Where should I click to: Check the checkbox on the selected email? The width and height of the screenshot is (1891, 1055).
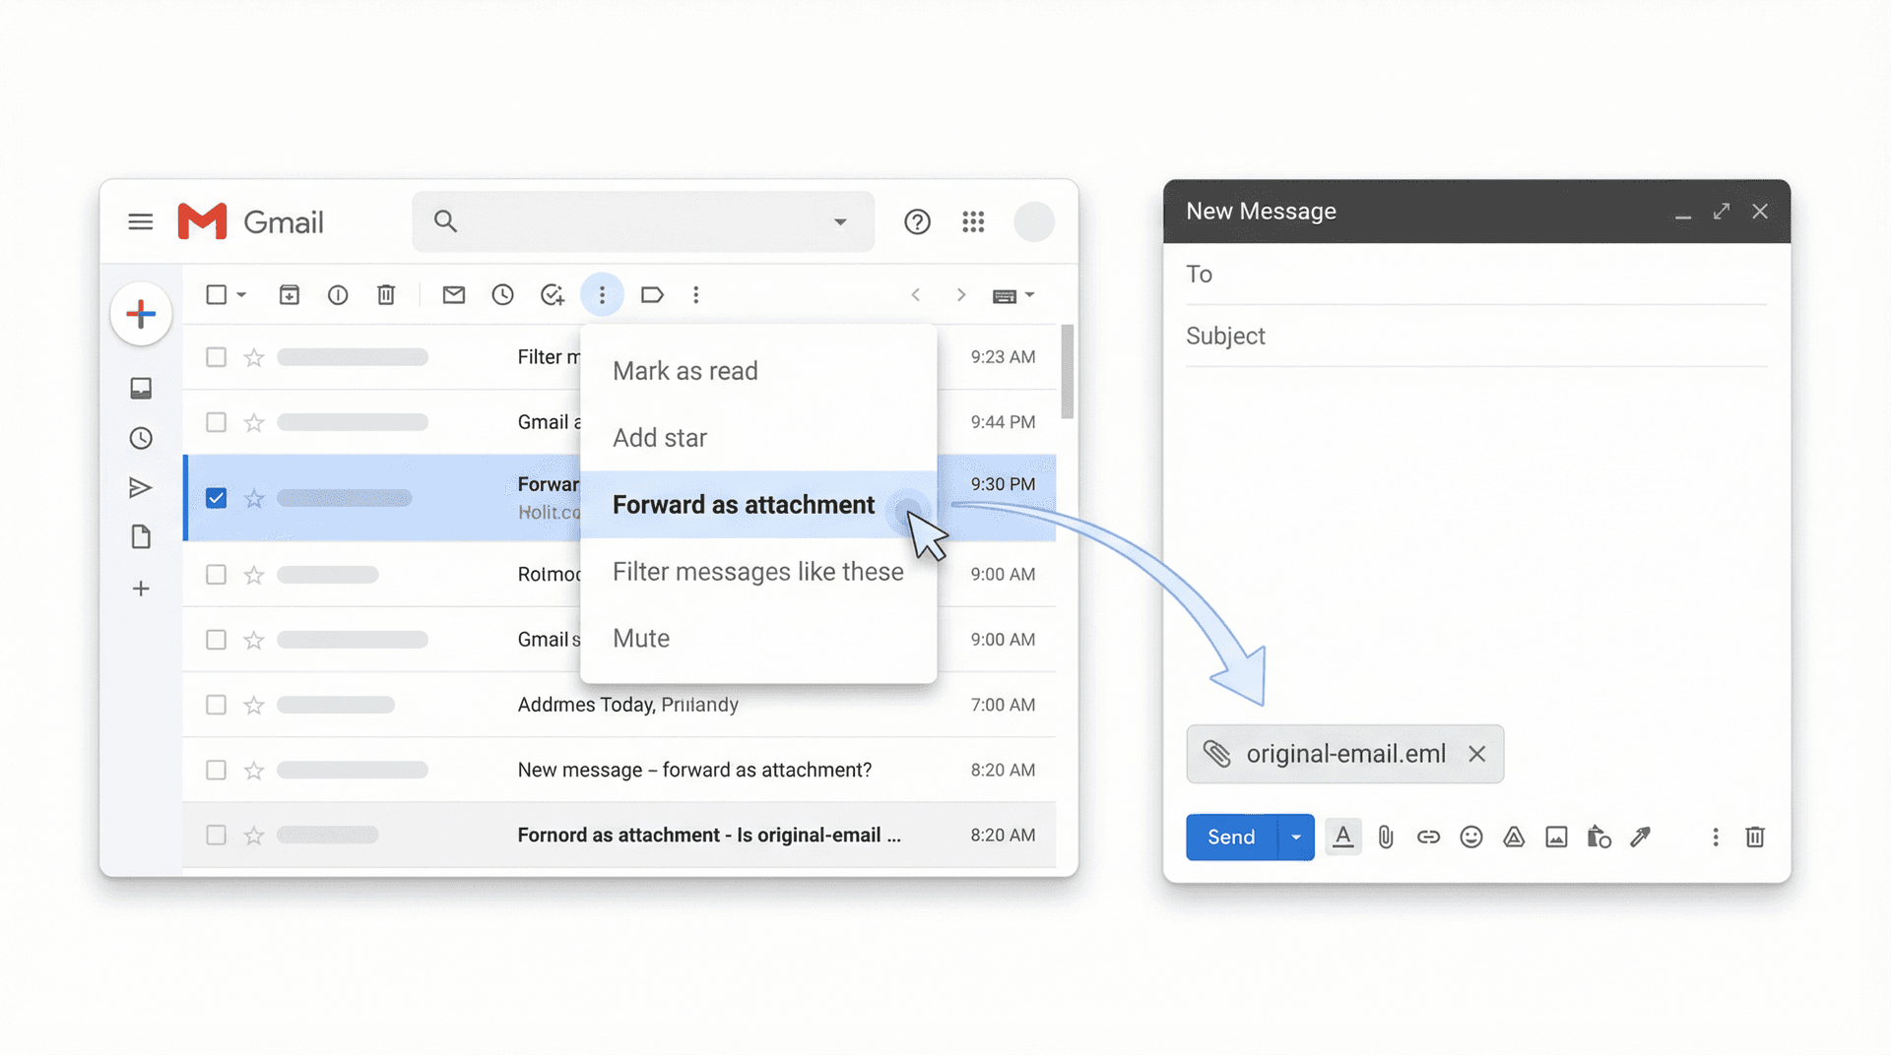pyautogui.click(x=216, y=498)
